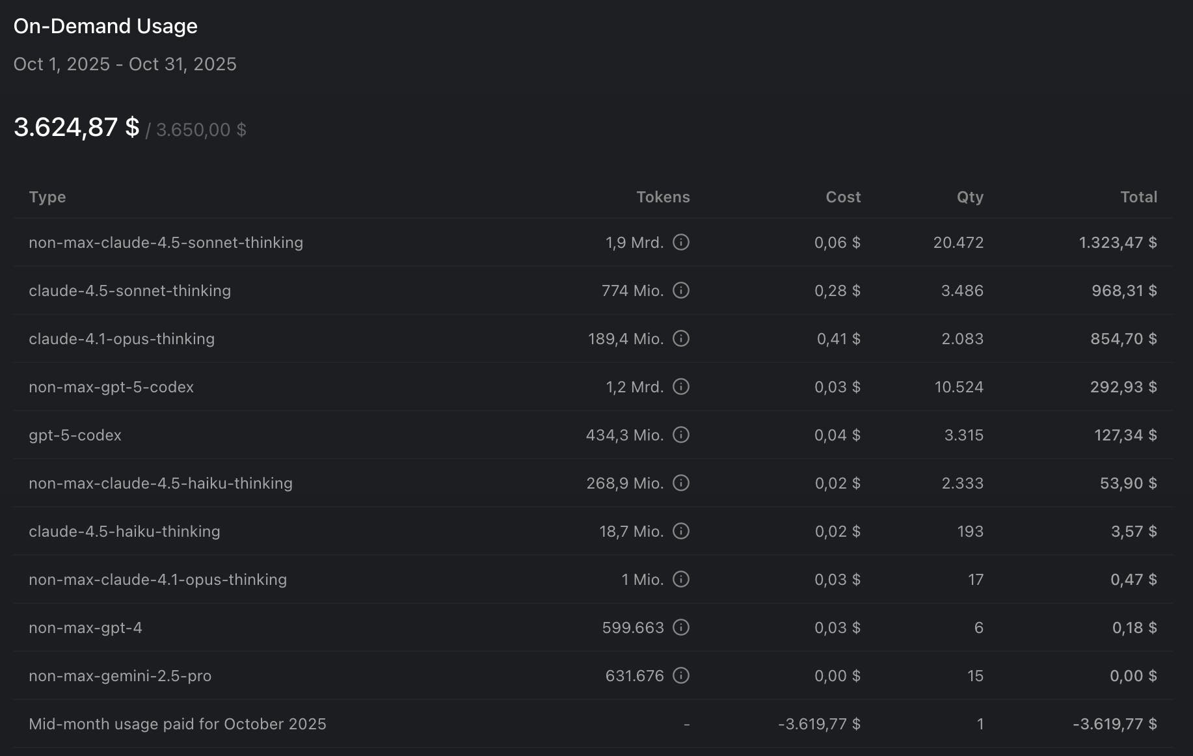Click the 434,3 Mio. tokens value
1193x756 pixels.
pos(624,435)
